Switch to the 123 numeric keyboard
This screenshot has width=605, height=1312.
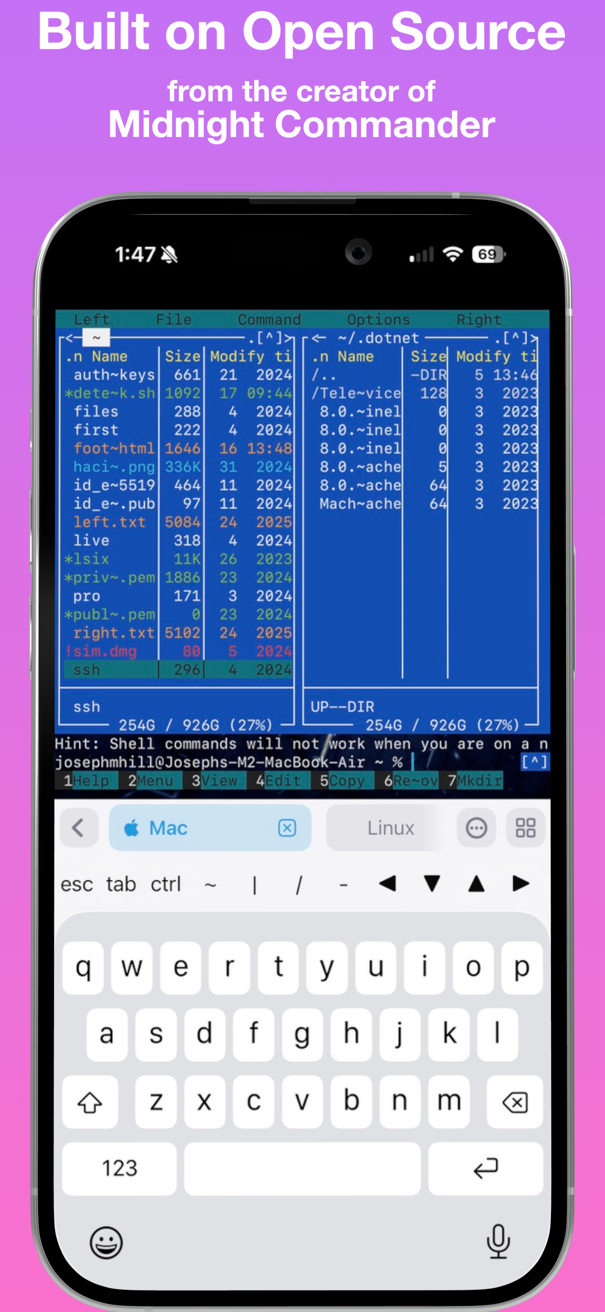[120, 1168]
